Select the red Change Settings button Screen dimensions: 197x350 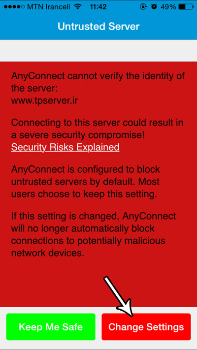146,327
